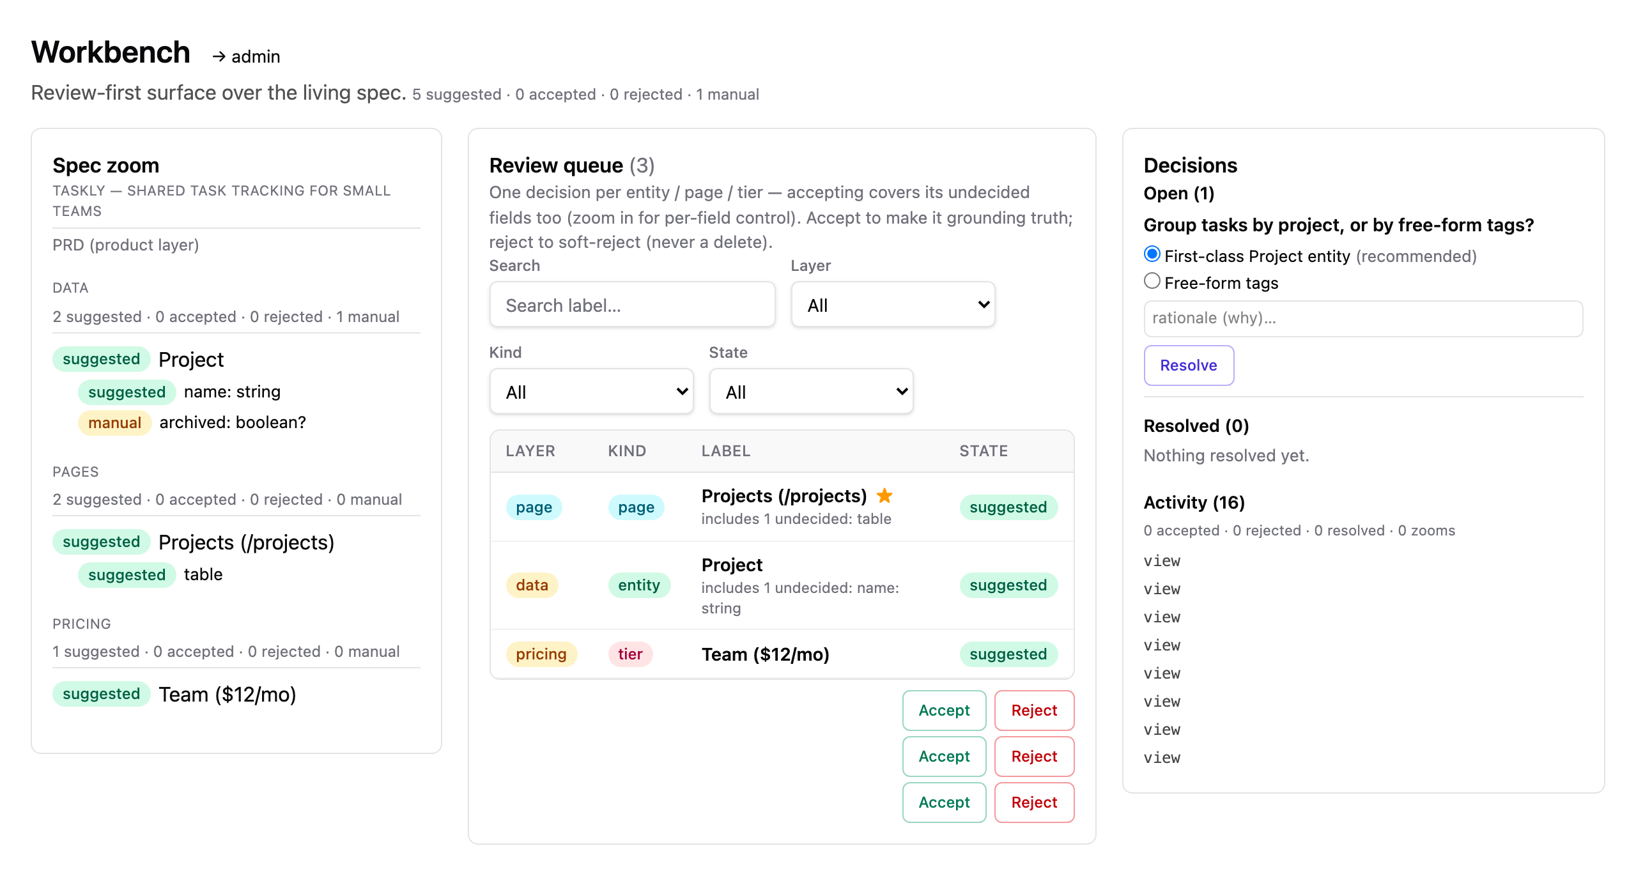
Task: Click the STATE column header
Action: pos(984,451)
